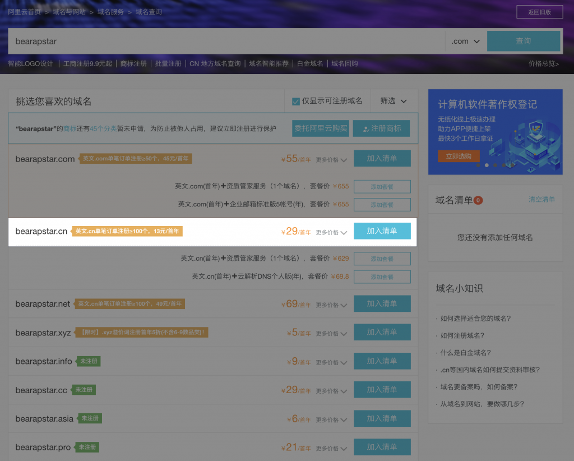Select the 域名查询 breadcrumb item
The height and width of the screenshot is (461, 574).
149,12
